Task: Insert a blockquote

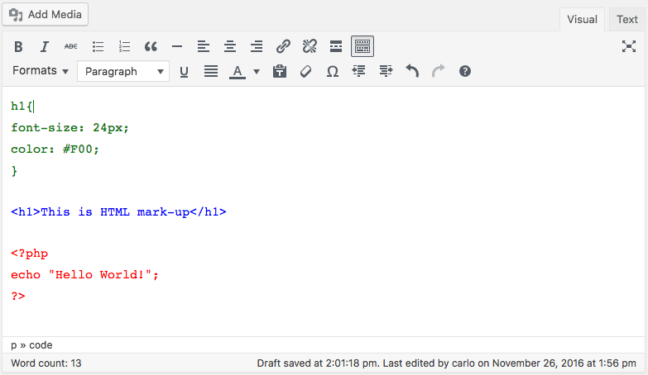Action: point(151,46)
